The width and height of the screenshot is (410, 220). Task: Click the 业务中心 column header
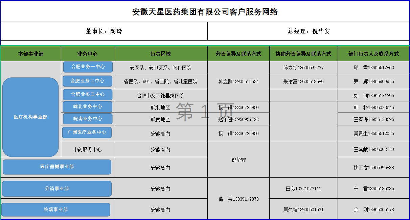click(88, 54)
